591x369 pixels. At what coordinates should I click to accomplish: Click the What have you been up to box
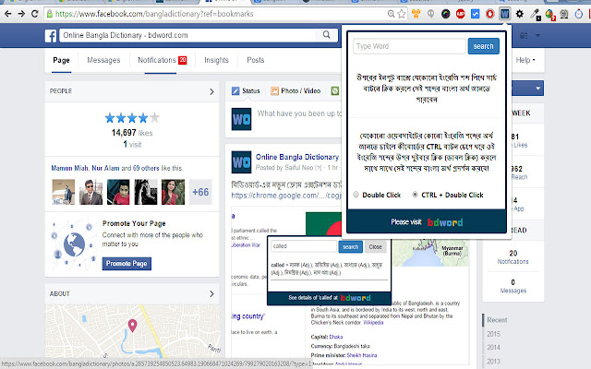click(x=299, y=113)
